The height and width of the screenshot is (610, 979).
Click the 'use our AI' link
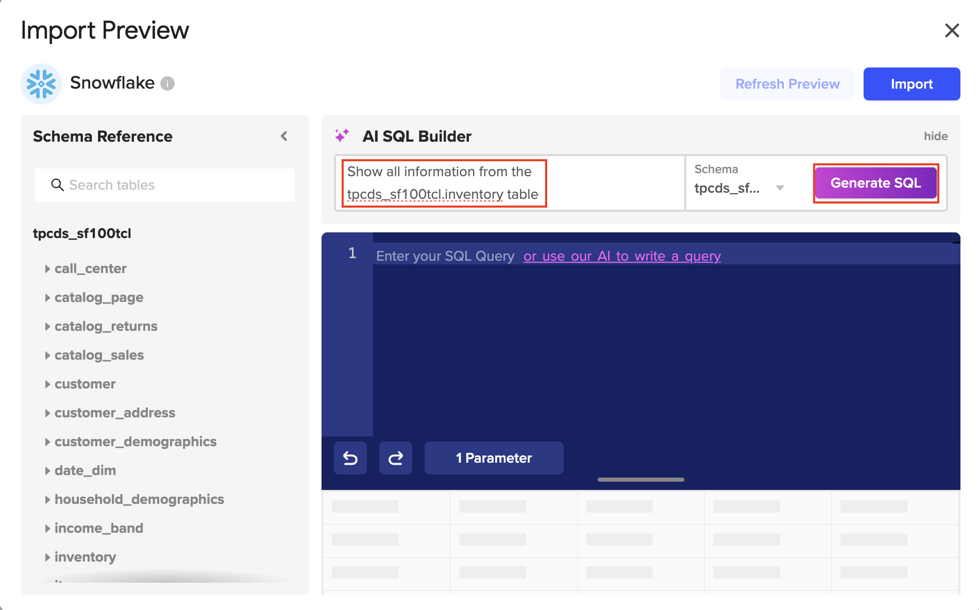(622, 256)
